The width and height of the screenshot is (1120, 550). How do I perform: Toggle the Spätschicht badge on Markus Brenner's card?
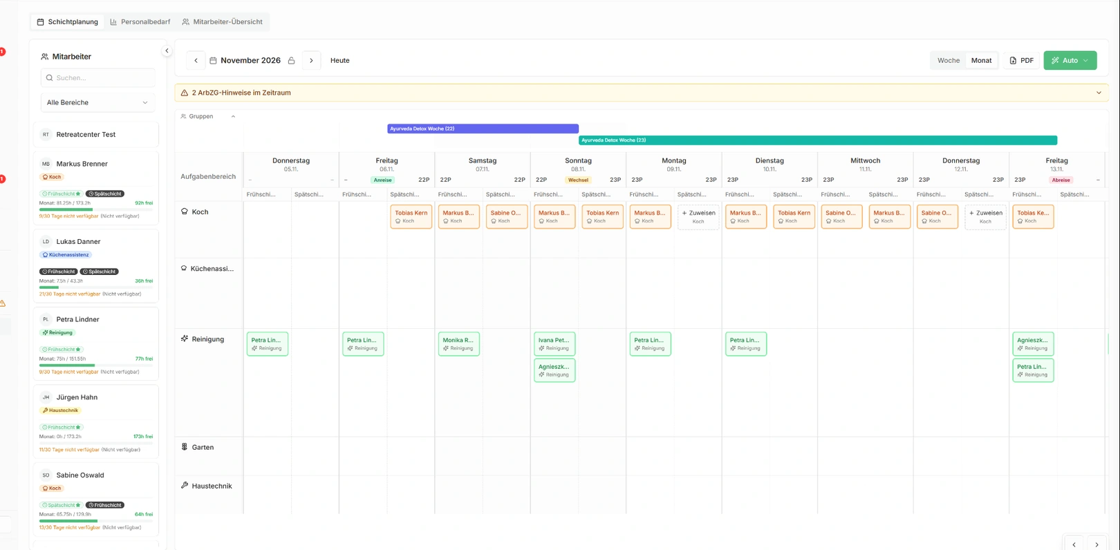pyautogui.click(x=105, y=194)
